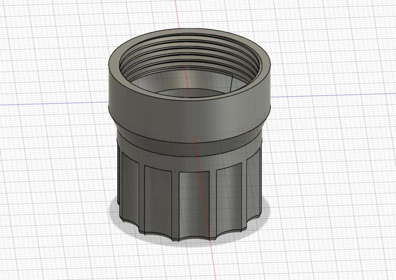Select the inner floor disc inside the model
Viewport: 396px width, 280px height.
[x=191, y=93]
